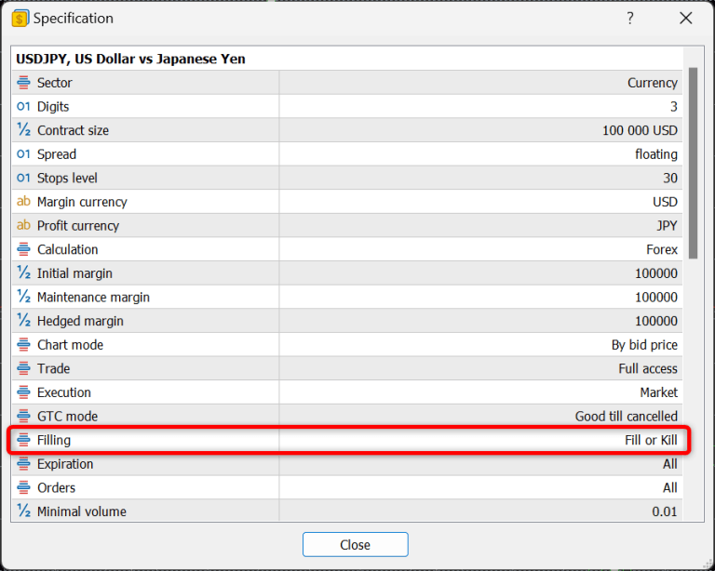This screenshot has height=571, width=715.
Task: Open the help question mark button
Action: point(630,19)
